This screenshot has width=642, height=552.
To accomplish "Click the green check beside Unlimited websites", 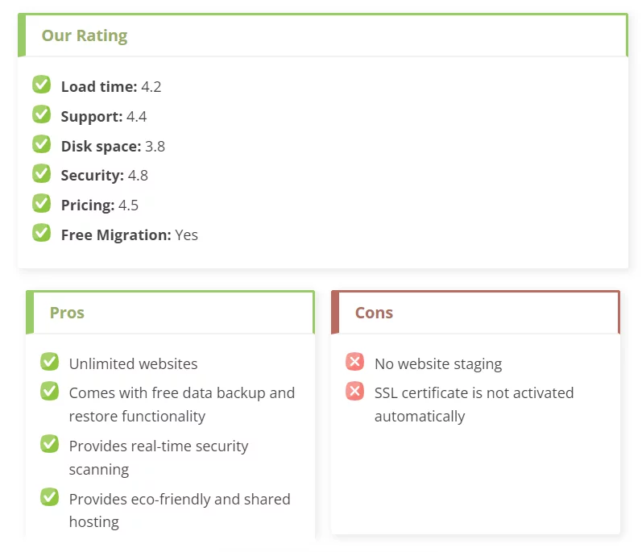I will pyautogui.click(x=50, y=362).
